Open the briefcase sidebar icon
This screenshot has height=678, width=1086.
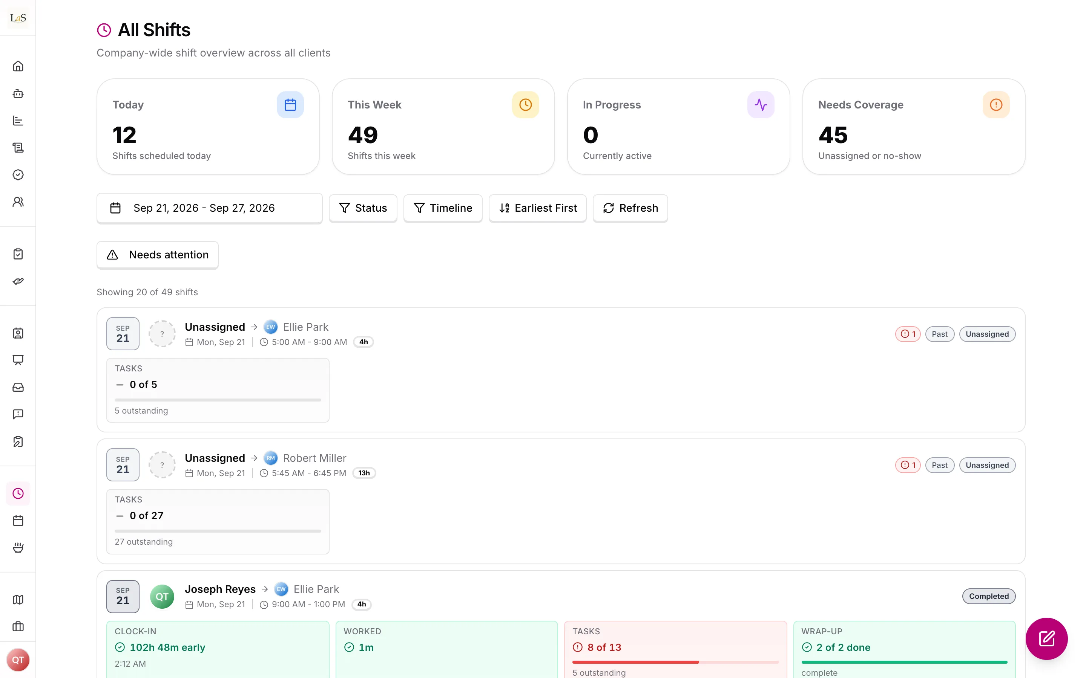coord(18,626)
